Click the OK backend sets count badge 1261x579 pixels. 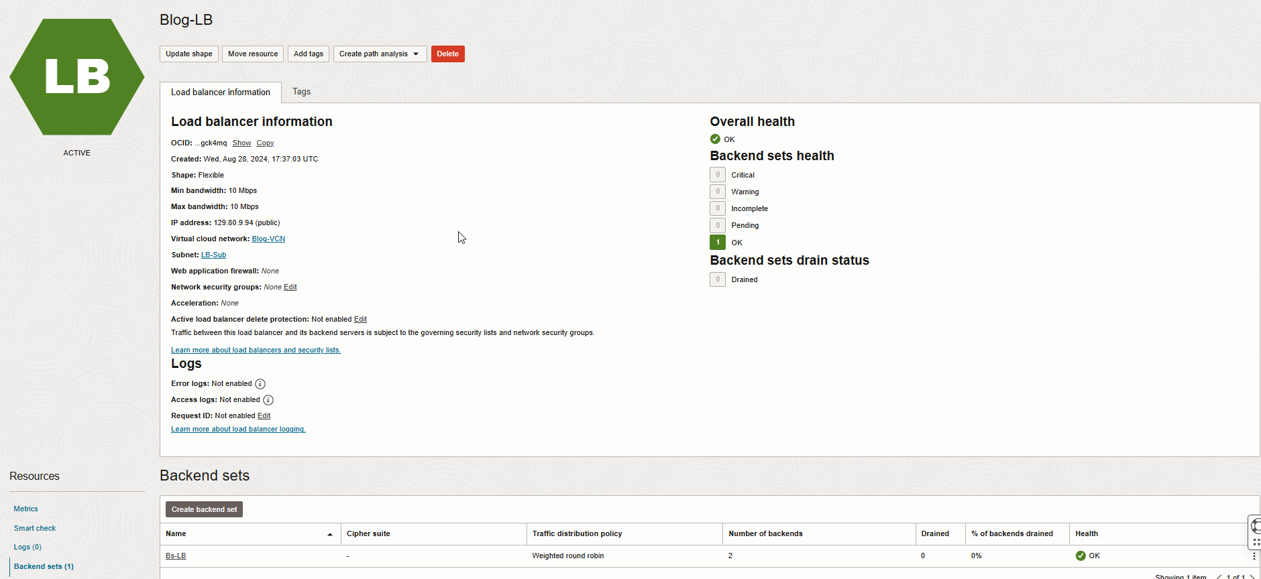pos(718,243)
